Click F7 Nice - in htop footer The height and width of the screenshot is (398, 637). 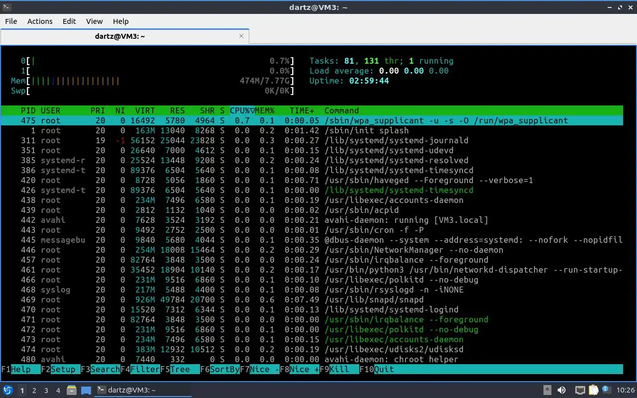coord(259,369)
